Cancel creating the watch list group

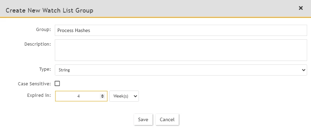tap(167, 119)
